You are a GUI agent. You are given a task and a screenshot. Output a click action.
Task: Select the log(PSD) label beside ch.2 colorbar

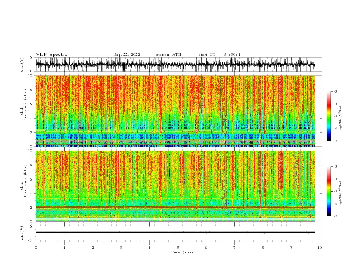coord(340,194)
